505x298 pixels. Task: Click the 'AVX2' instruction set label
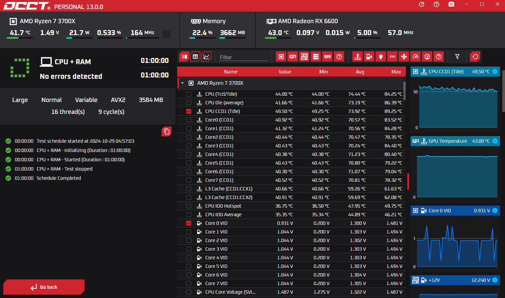click(118, 100)
